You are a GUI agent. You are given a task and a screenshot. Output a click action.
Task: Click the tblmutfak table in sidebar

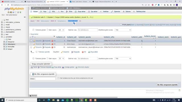(x=11, y=46)
